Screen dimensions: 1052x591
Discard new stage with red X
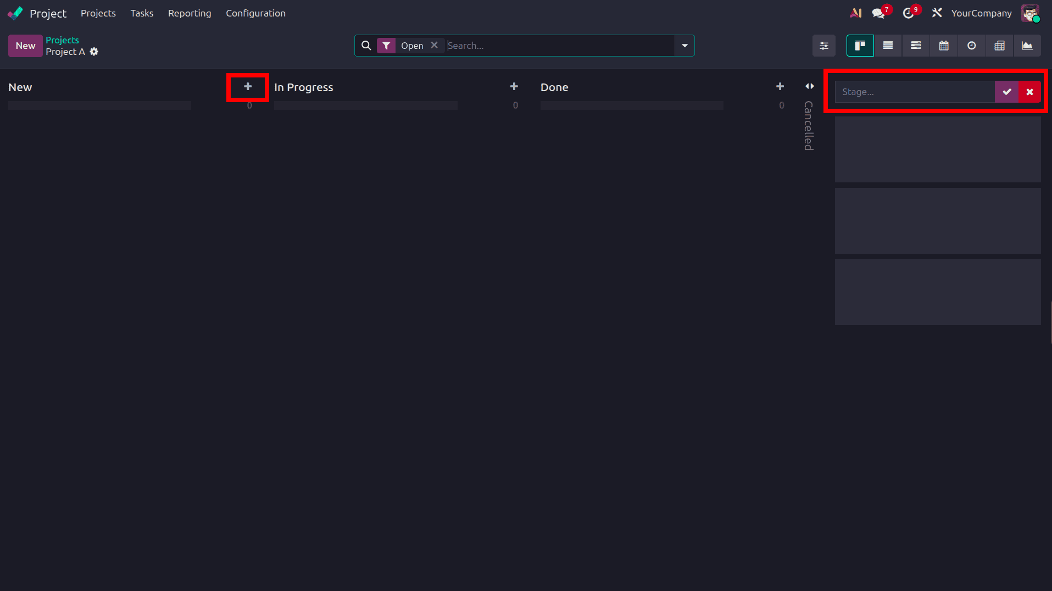1029,92
